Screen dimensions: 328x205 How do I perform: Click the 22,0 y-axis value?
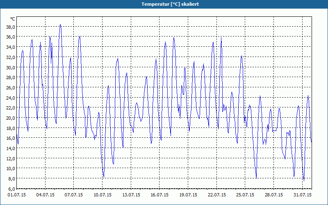(x=11, y=108)
